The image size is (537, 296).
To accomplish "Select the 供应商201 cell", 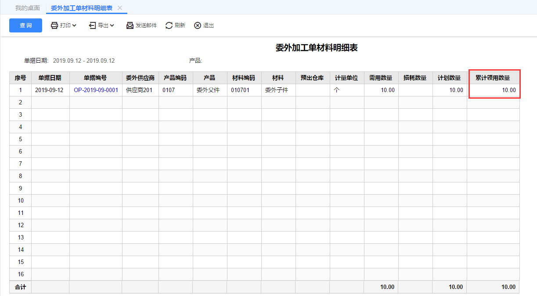I will click(x=140, y=90).
